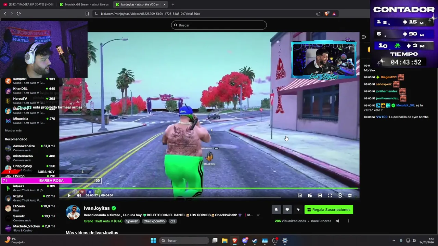The height and width of the screenshot is (246, 438).
Task: Select the gta tag
Action: pyautogui.click(x=173, y=221)
